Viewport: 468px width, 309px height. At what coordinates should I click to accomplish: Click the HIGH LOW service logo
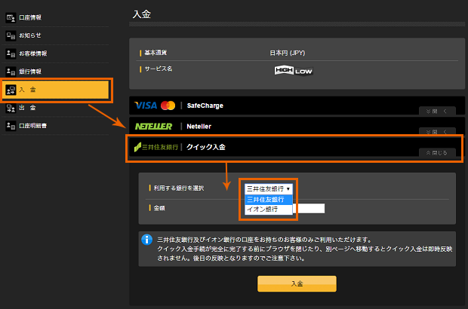tap(294, 71)
